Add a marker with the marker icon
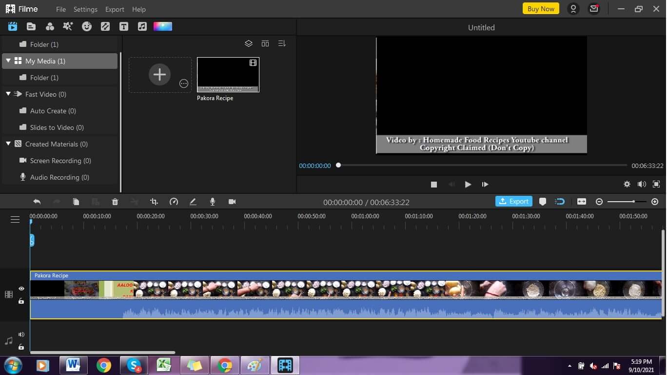 [x=543, y=202]
